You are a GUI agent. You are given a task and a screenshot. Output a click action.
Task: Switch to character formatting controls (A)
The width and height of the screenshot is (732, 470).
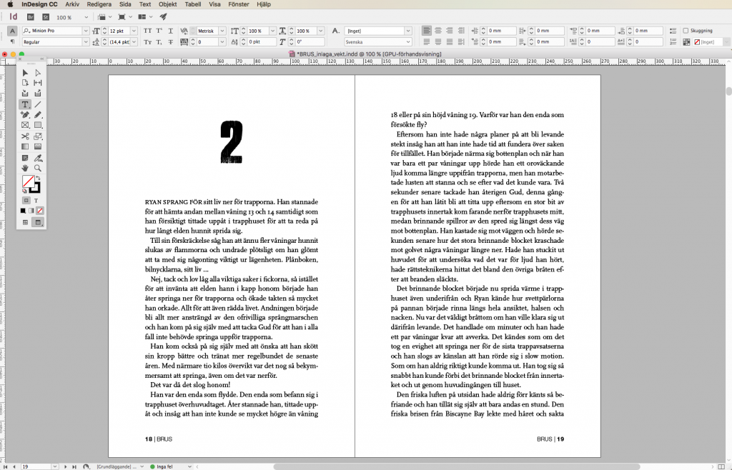click(x=13, y=31)
